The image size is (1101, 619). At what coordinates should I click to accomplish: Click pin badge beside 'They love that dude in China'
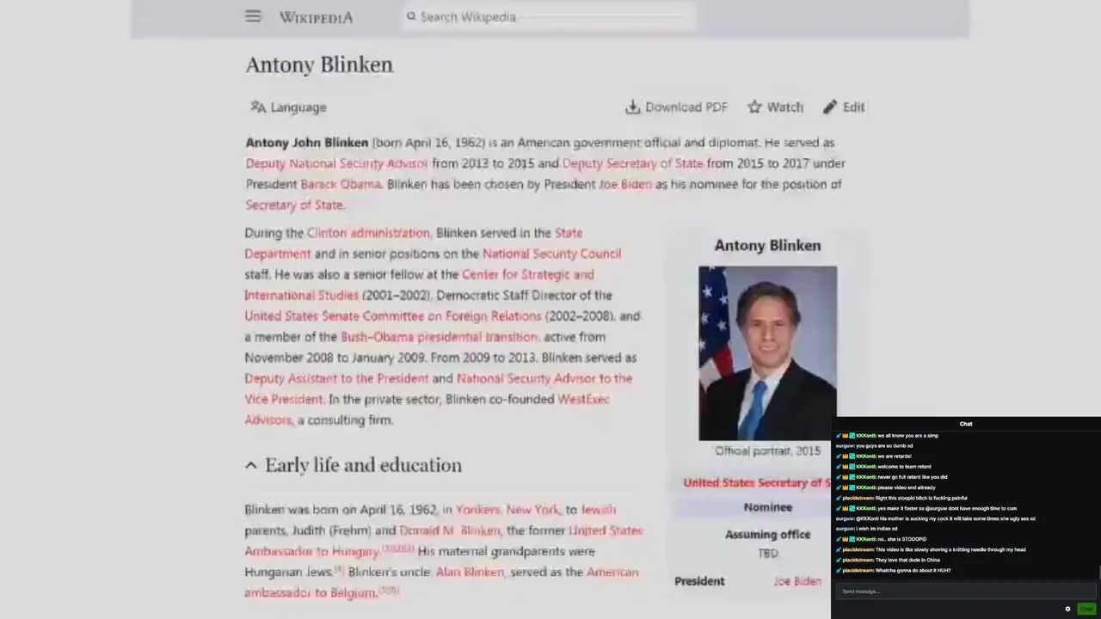(839, 560)
